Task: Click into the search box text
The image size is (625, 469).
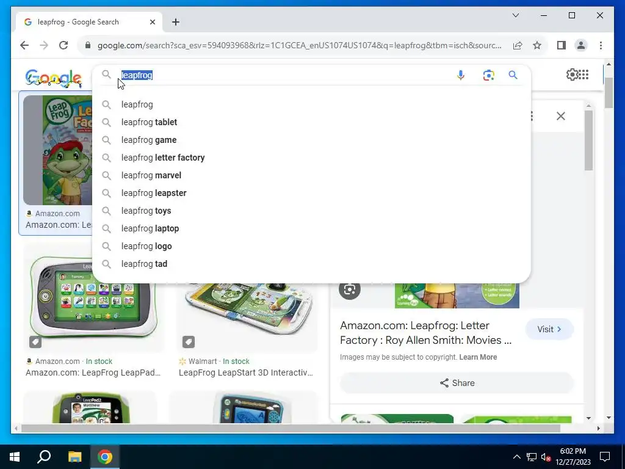Action: pyautogui.click(x=137, y=75)
